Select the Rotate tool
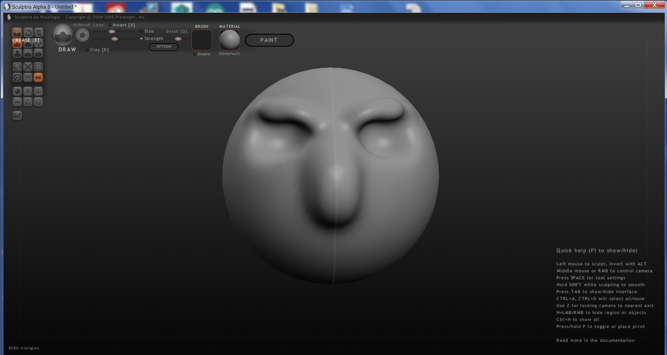 click(28, 33)
